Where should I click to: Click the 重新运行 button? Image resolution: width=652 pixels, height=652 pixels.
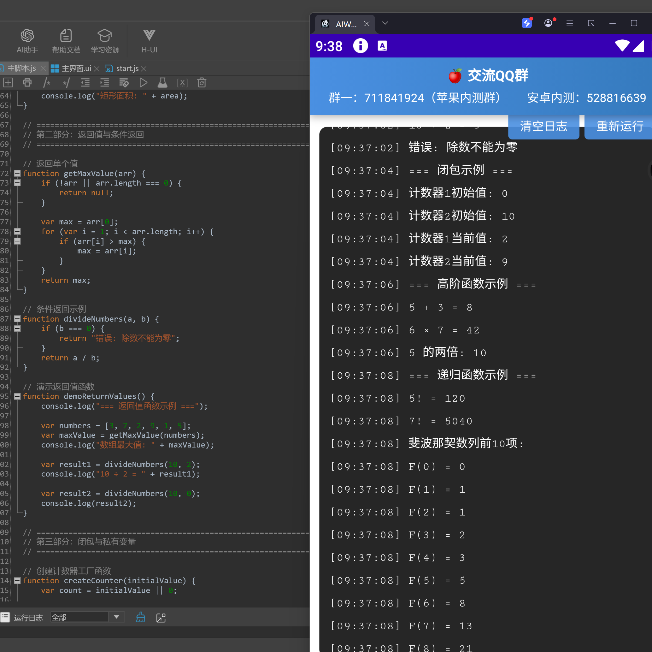click(x=620, y=126)
